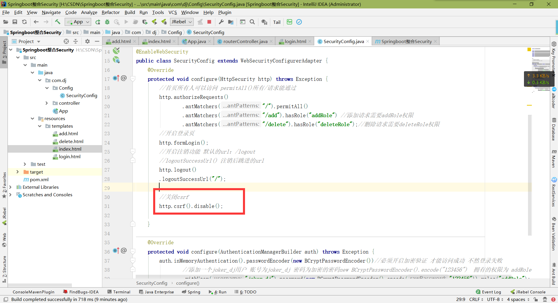Collapse all in Project panel
The image size is (558, 303).
coord(76,41)
